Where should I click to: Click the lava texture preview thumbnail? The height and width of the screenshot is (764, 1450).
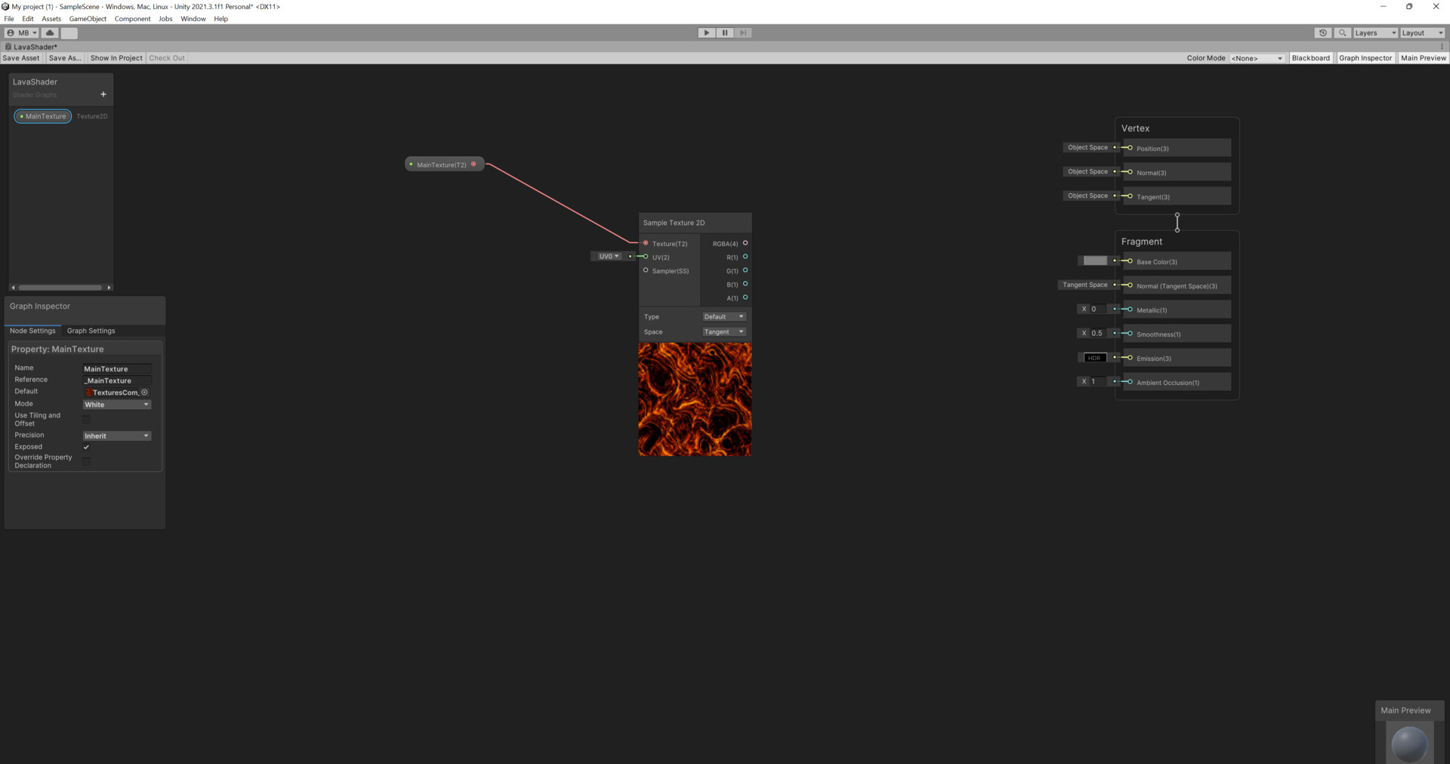(695, 399)
